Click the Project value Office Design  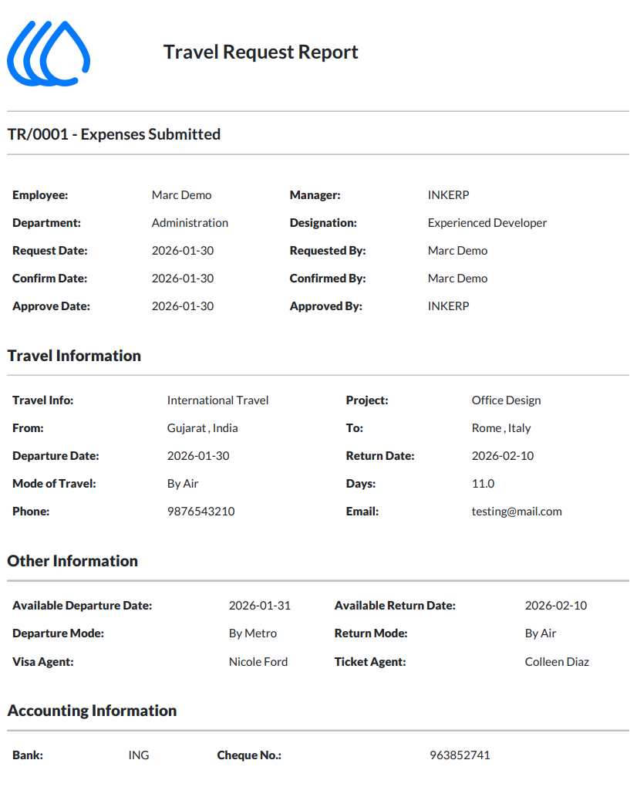coord(506,400)
